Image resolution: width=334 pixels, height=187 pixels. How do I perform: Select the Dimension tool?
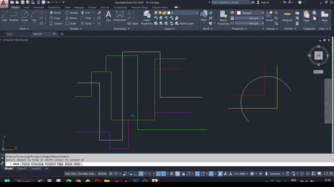pos(120,16)
